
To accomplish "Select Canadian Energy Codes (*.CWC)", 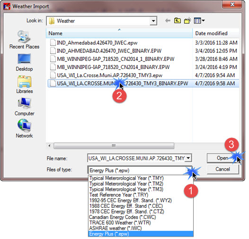I will coord(141,217).
